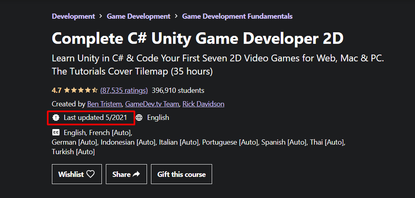Click Gift this course button
The image size is (415, 198).
181,174
